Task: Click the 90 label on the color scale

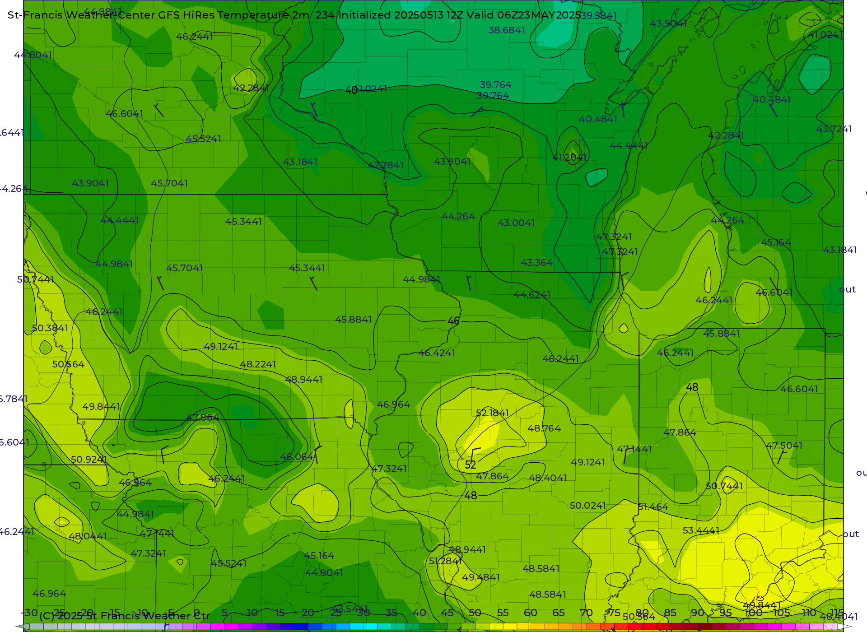Action: (698, 613)
